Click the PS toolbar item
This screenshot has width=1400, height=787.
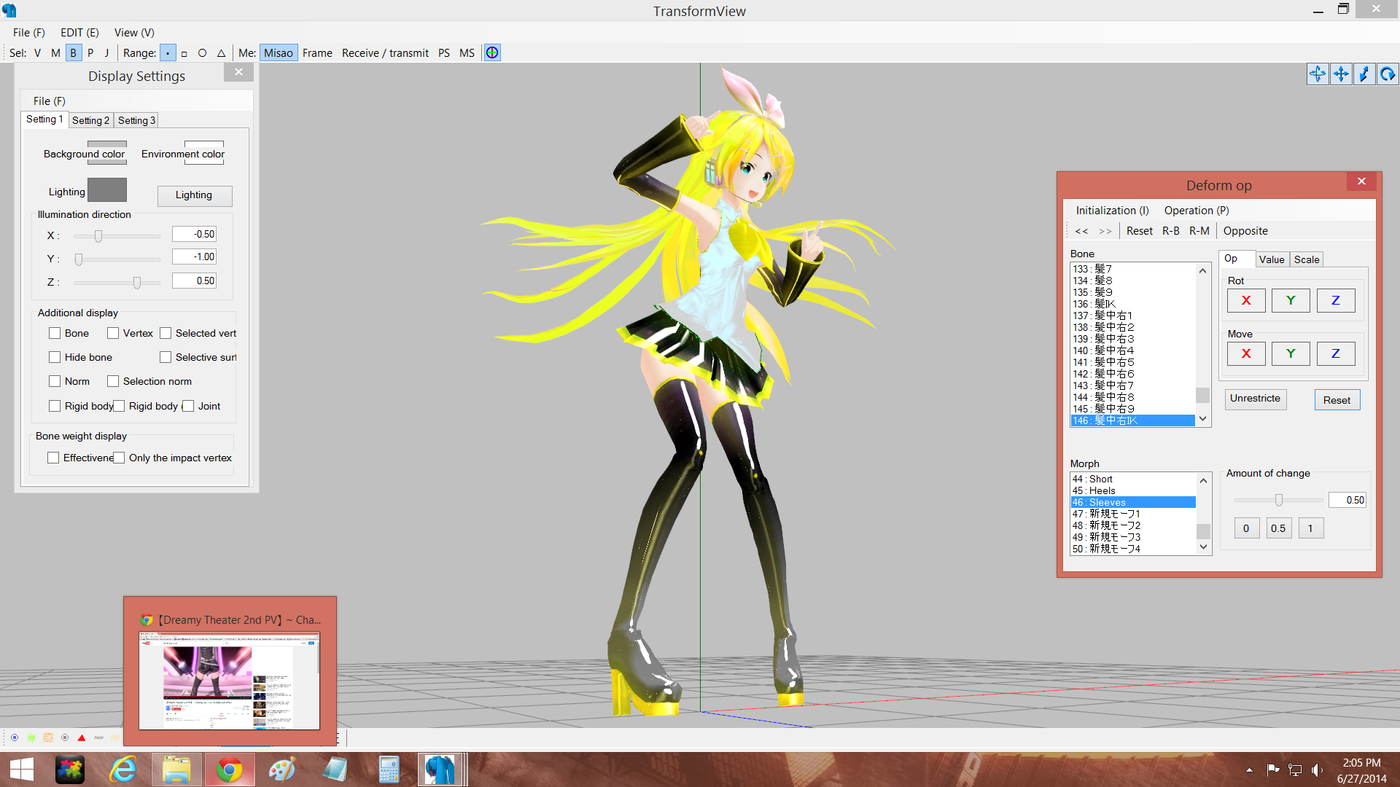coord(444,52)
